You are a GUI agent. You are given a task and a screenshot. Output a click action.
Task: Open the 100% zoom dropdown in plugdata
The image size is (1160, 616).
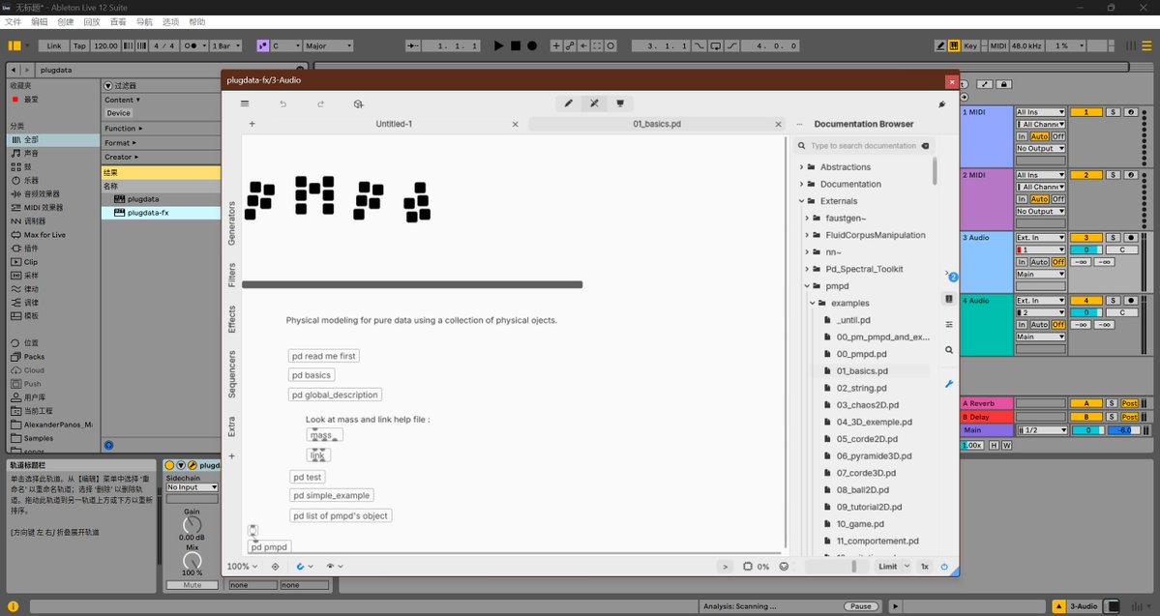click(242, 567)
